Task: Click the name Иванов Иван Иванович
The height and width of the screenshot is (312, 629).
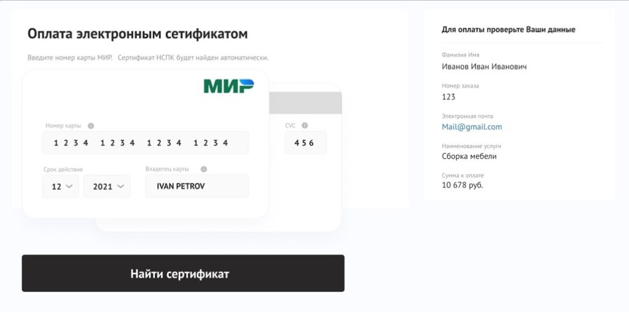Action: pos(484,66)
